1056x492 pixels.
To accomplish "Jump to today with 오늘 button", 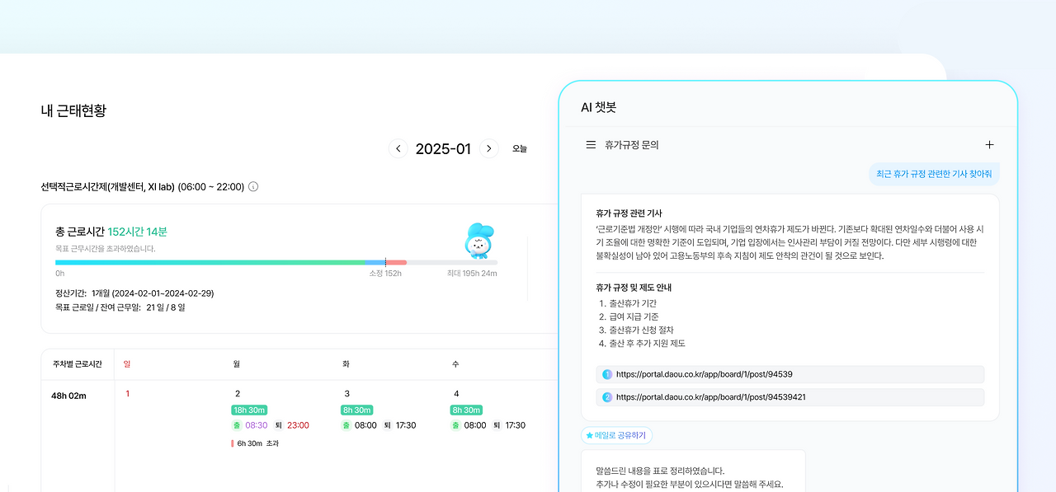I will [520, 149].
